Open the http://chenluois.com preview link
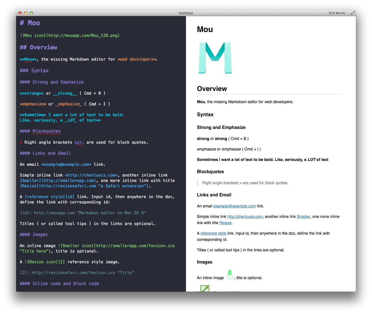This screenshot has height=314, width=372. pyautogui.click(x=245, y=217)
